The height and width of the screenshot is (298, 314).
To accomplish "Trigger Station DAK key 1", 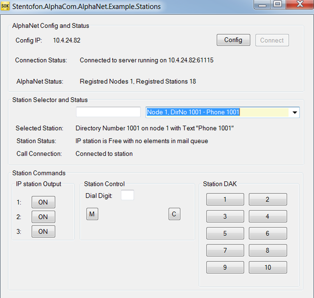I will tap(225, 199).
